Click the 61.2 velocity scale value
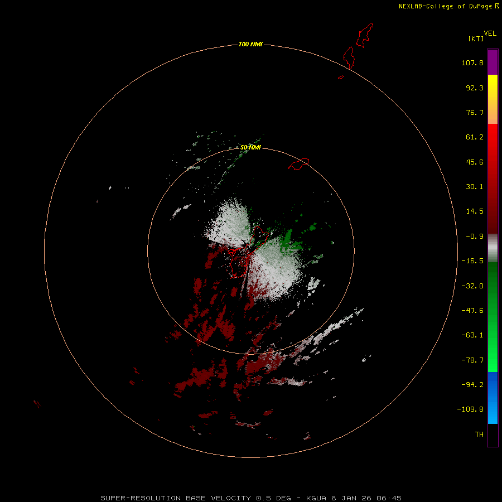This screenshot has height=502, width=502. click(x=475, y=137)
